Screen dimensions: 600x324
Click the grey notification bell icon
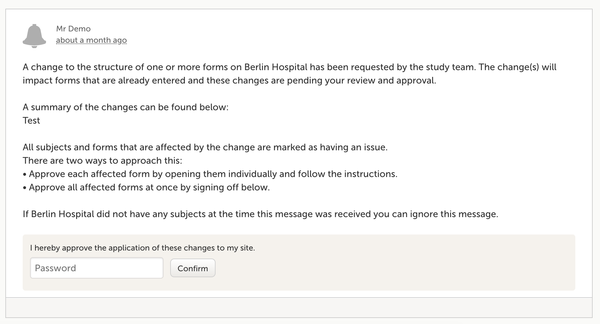(34, 36)
